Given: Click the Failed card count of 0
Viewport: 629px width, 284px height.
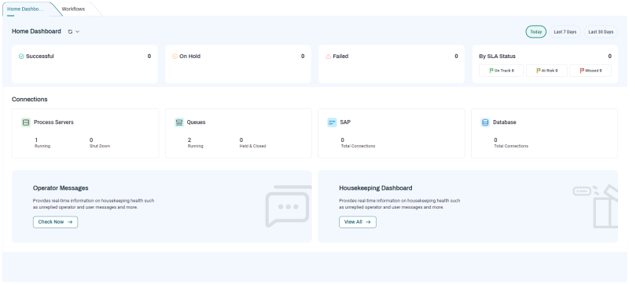Looking at the screenshot, I should click(x=456, y=56).
